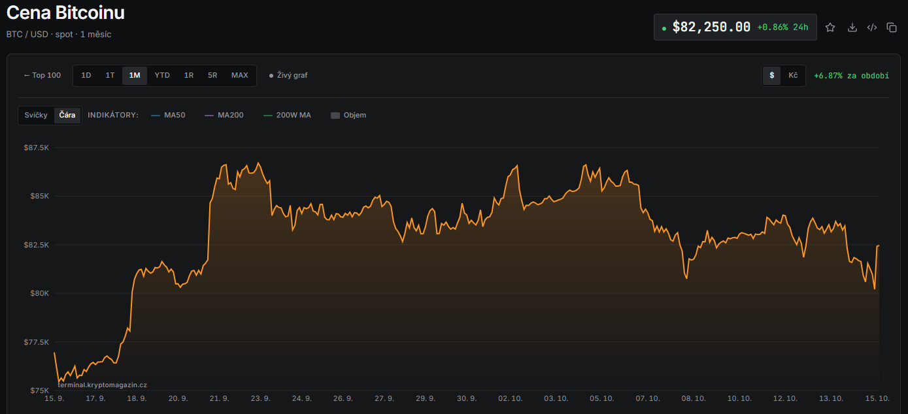Download the chart with download icon
Viewport: 908px width, 414px height.
point(852,27)
